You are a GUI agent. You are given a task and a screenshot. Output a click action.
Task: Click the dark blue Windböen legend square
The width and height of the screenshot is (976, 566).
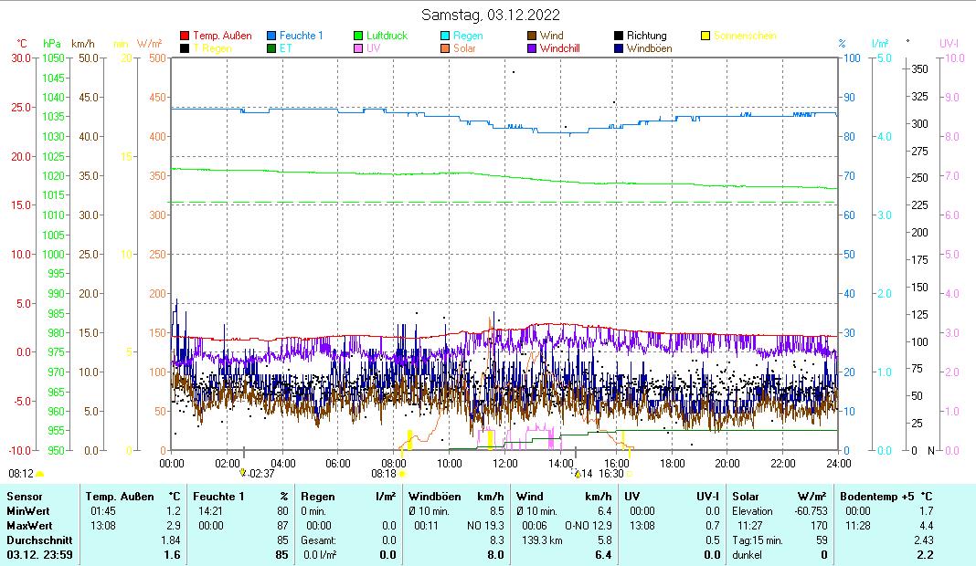click(x=619, y=48)
